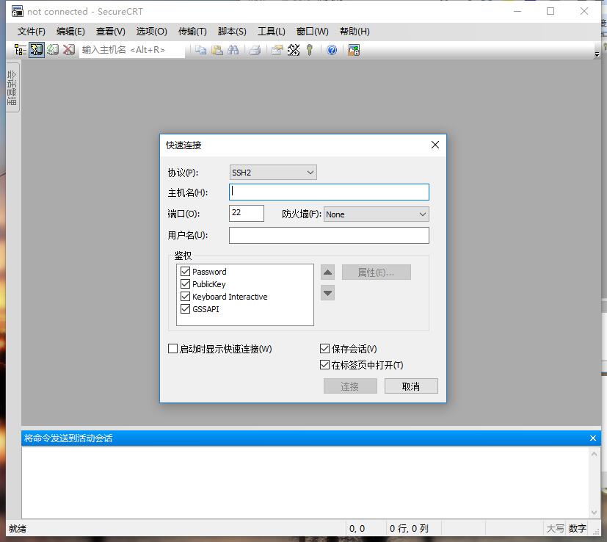Click the command panel scrollbar down arrow
The height and width of the screenshot is (542, 607).
tap(595, 512)
